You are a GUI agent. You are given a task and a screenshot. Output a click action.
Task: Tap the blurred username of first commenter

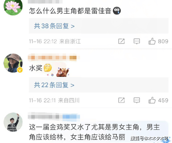pyautogui.click(x=45, y=2)
